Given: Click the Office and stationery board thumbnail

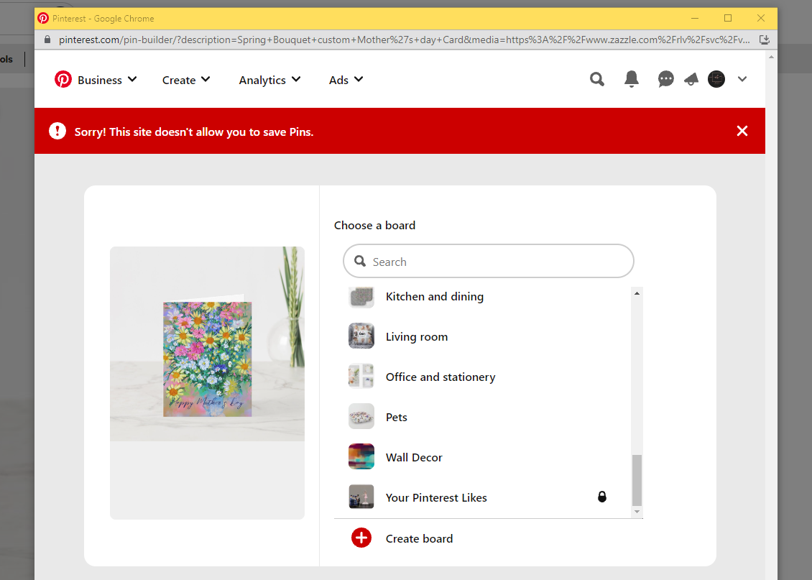Looking at the screenshot, I should pos(361,376).
